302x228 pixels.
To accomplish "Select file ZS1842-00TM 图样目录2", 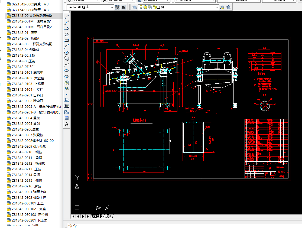I will [x=29, y=27].
